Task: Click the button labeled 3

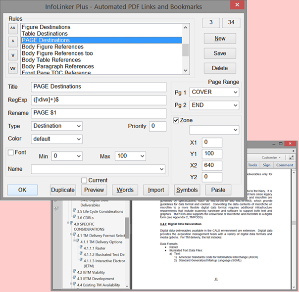Action: 211,23
